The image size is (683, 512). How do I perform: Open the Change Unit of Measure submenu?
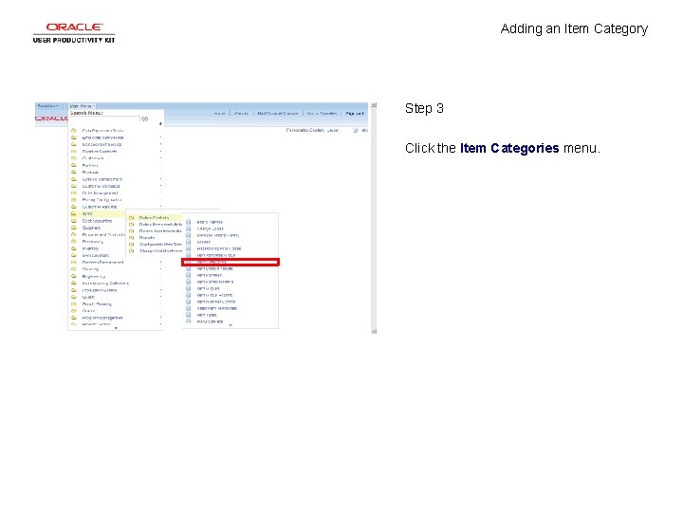(160, 251)
